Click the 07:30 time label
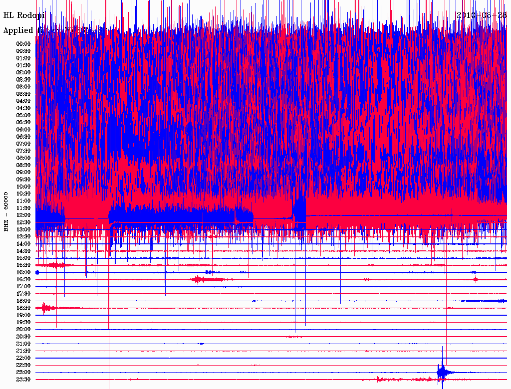The height and width of the screenshot is (389, 511). [23, 151]
